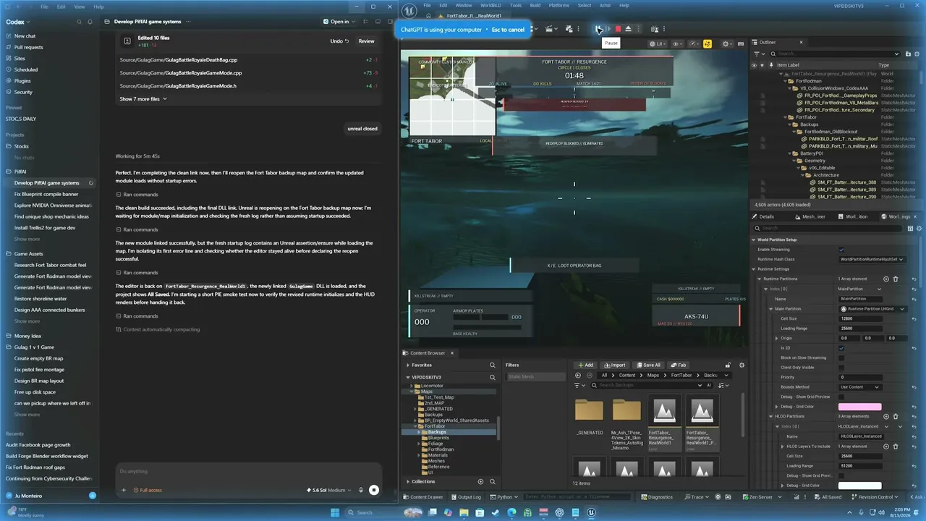This screenshot has width=926, height=521.
Task: Stop the play session with the red button
Action: click(x=618, y=29)
